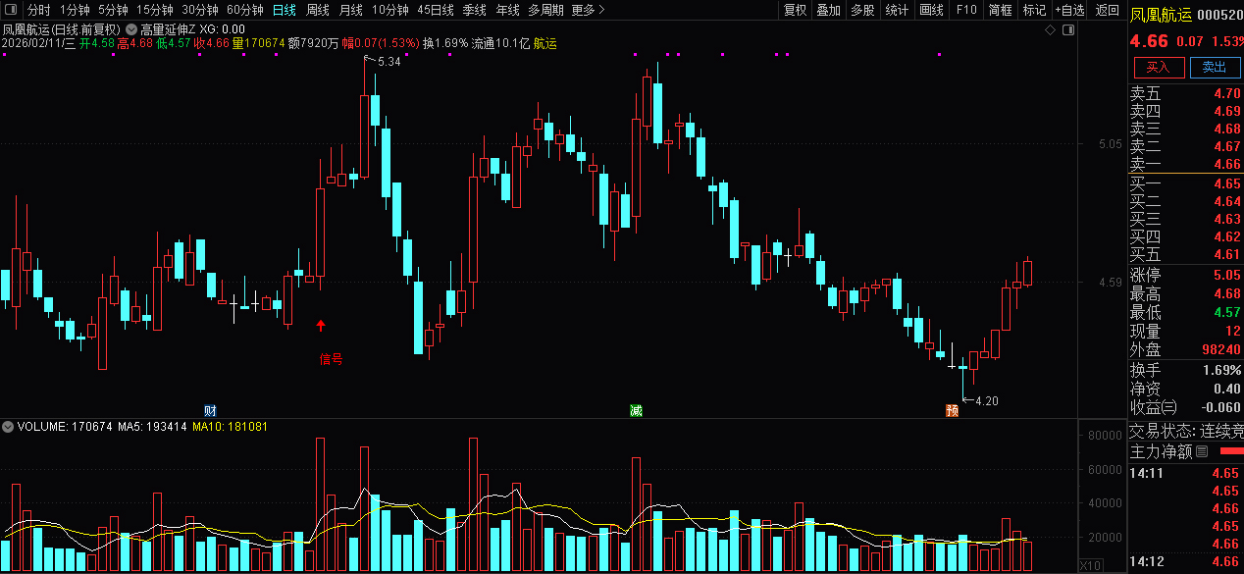Open the 多股 multi-stock view
The width and height of the screenshot is (1244, 574).
pyautogui.click(x=862, y=10)
